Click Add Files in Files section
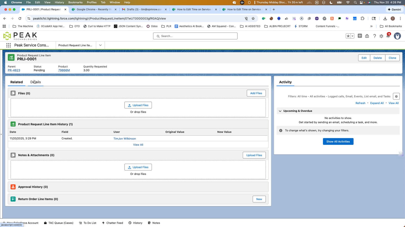Viewport: 405px width, 227px height. [x=256, y=93]
